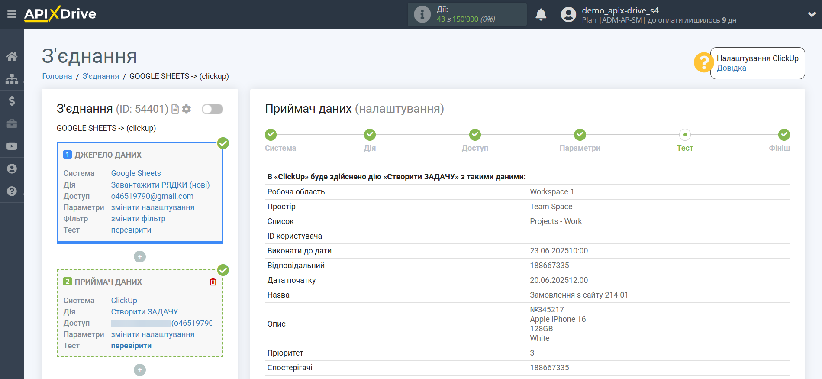The width and height of the screenshot is (822, 379).
Task: Click source перевірити test link
Action: tap(131, 230)
